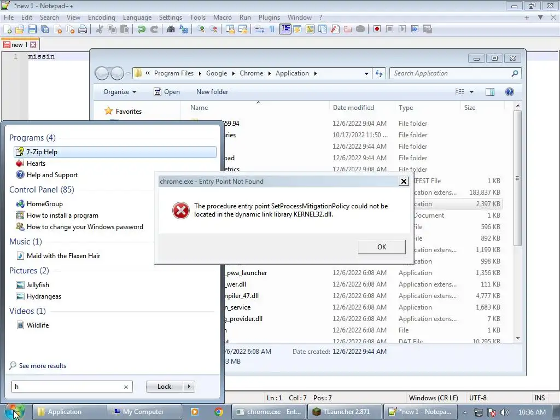Open the view options dropdown arrow in Explorer
Image resolution: width=560 pixels, height=420 pixels.
pos(471,92)
